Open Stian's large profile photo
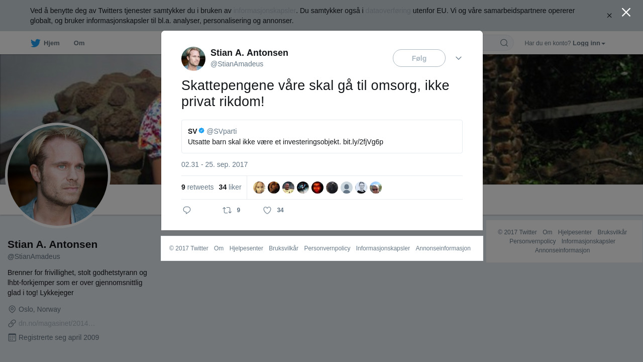The image size is (643, 362). (58, 175)
